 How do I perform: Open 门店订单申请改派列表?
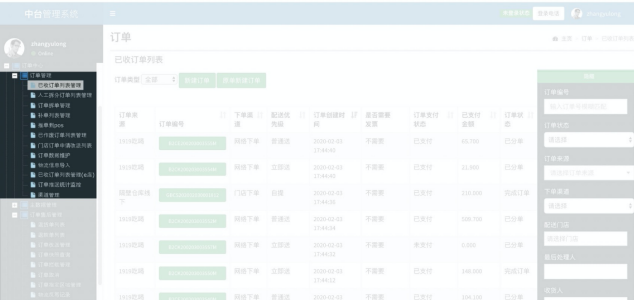65,146
